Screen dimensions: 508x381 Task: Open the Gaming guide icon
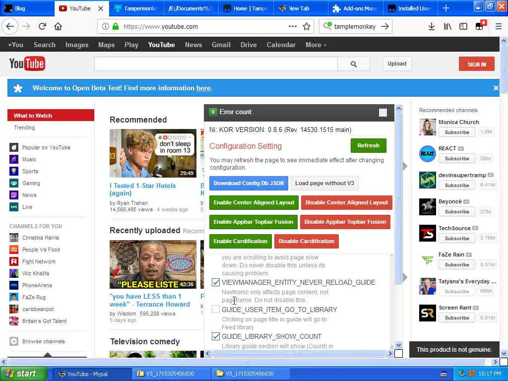(13, 183)
